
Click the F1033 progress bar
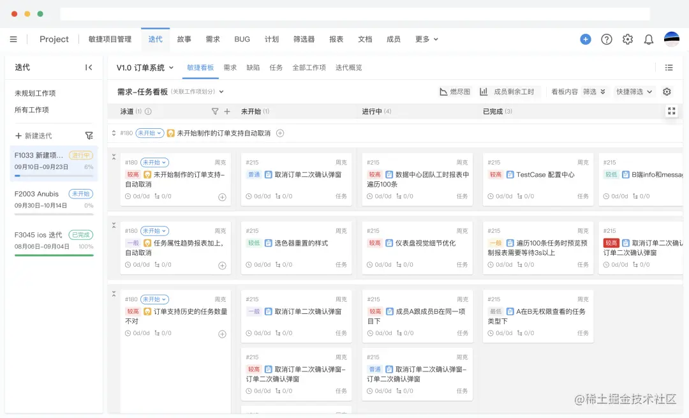(x=54, y=175)
